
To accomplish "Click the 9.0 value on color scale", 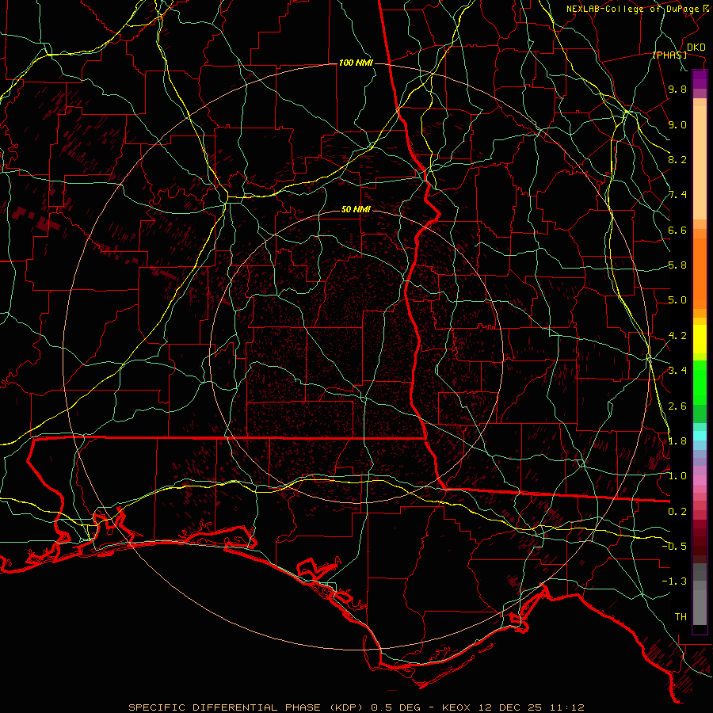I will click(x=677, y=124).
